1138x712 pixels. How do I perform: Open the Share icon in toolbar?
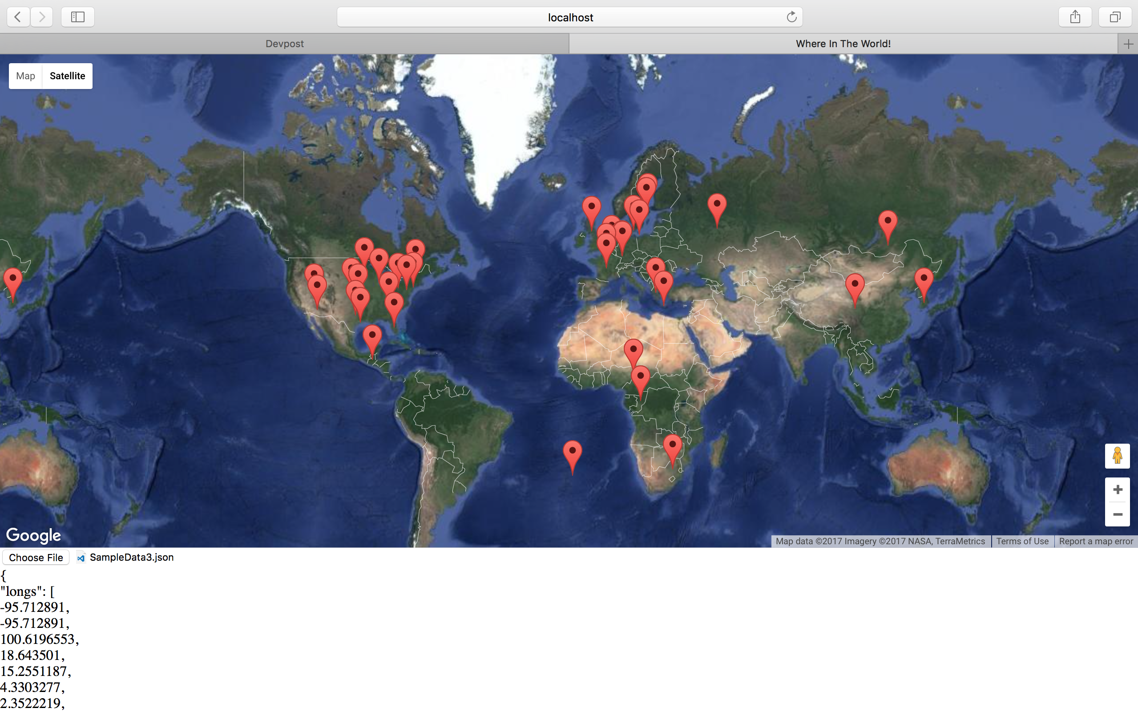click(1074, 17)
